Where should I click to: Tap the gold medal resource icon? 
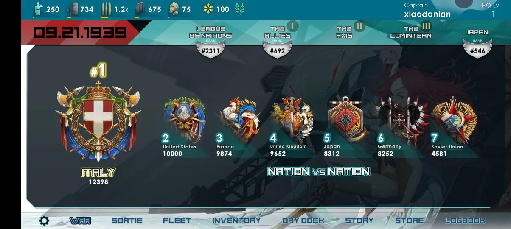point(208,9)
